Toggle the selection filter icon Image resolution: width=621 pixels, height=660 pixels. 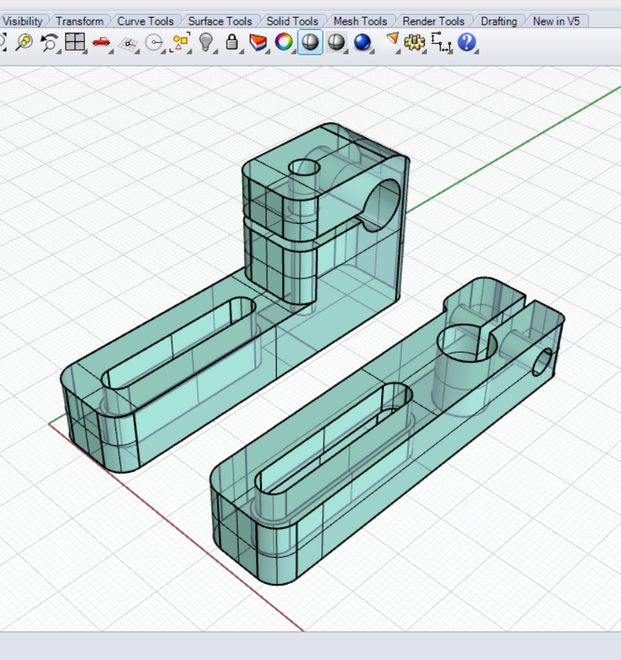179,43
